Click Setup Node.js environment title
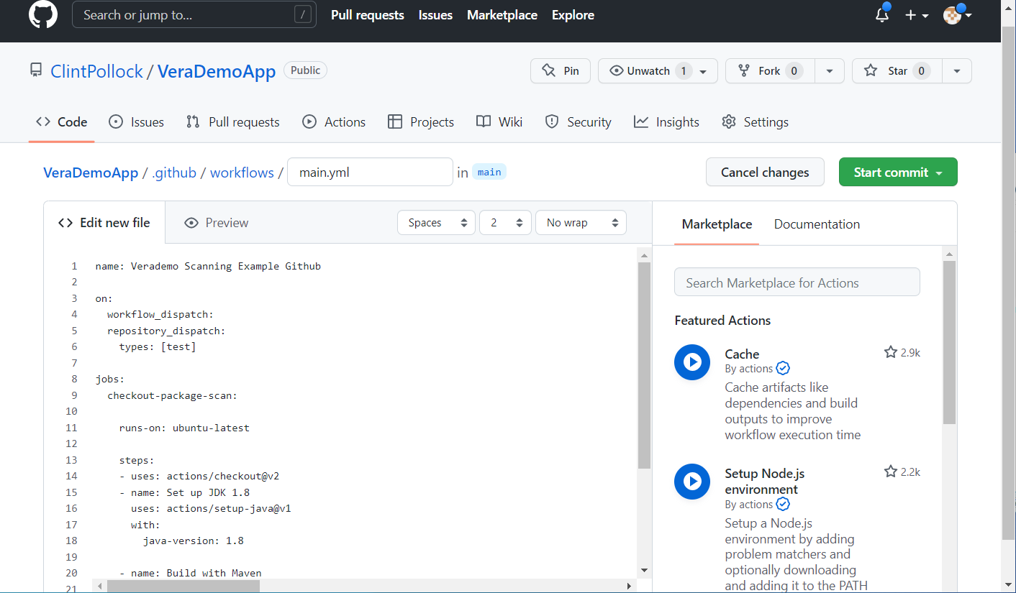1016x593 pixels. click(x=764, y=482)
